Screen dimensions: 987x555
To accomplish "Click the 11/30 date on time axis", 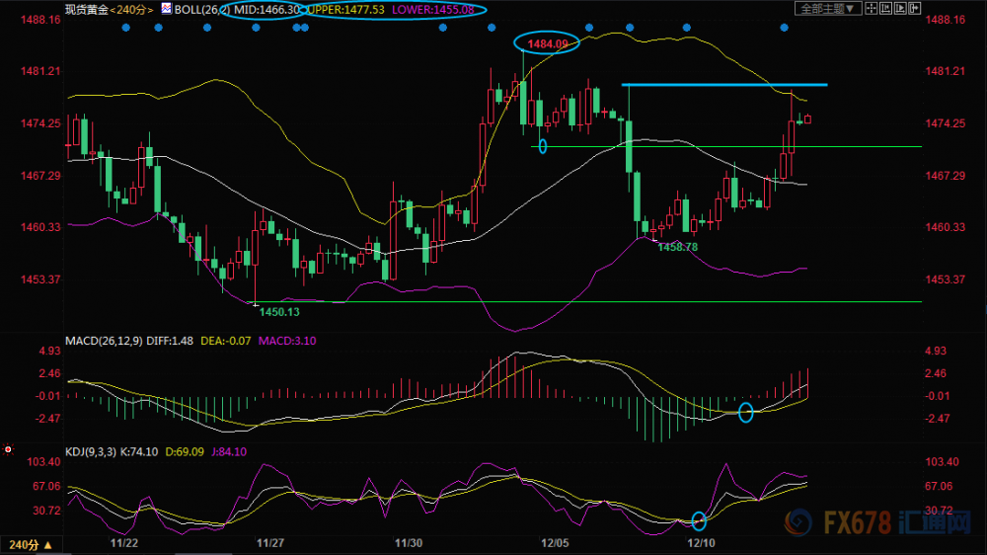I will click(409, 543).
